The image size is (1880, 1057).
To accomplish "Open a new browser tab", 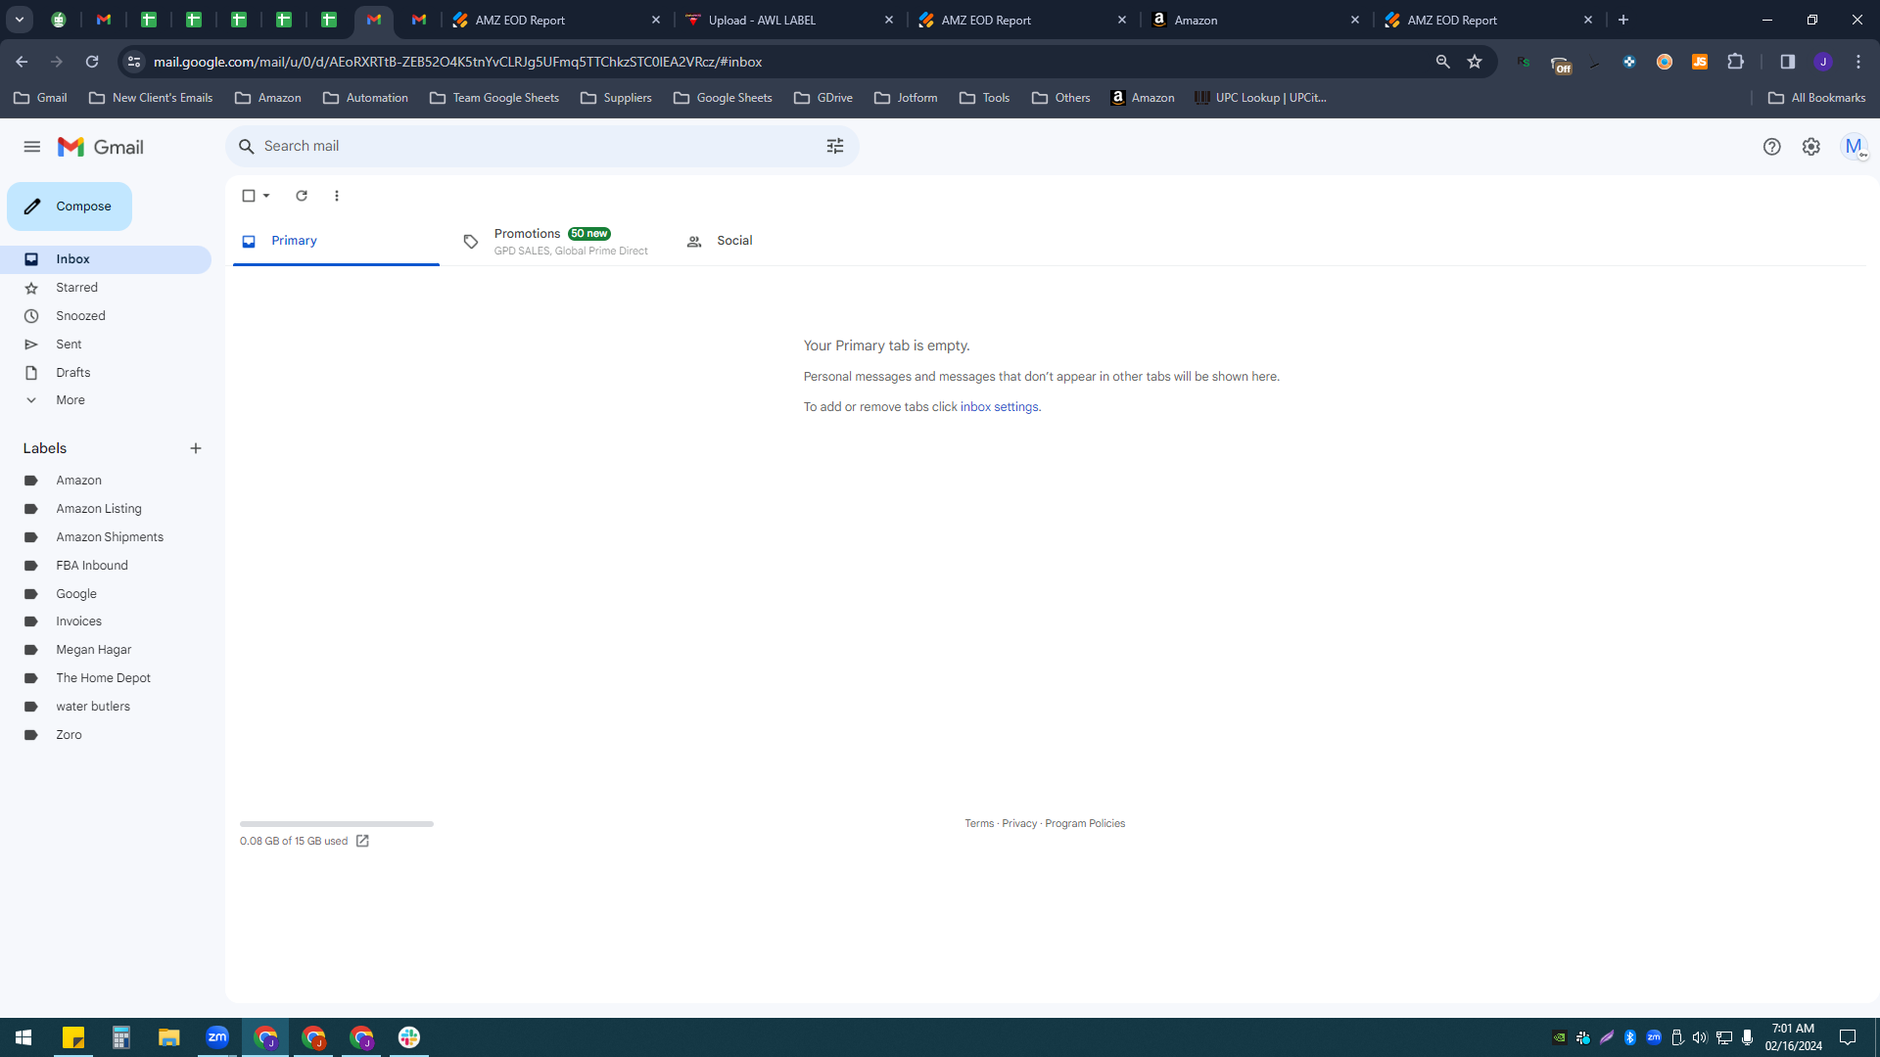I will coord(1623,20).
